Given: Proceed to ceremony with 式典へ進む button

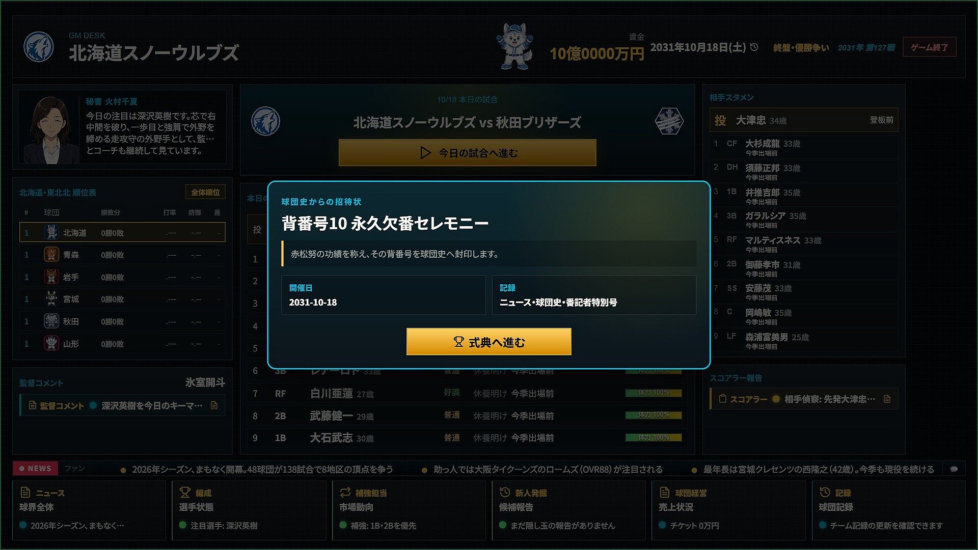Looking at the screenshot, I should [x=488, y=342].
